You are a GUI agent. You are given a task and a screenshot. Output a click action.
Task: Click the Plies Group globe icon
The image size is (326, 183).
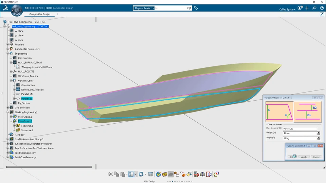159,174
